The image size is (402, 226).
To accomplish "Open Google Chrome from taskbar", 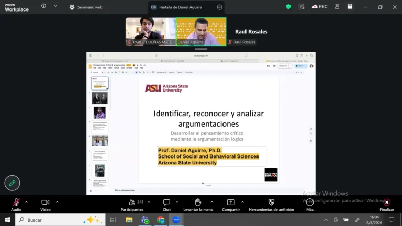I will coord(161,220).
